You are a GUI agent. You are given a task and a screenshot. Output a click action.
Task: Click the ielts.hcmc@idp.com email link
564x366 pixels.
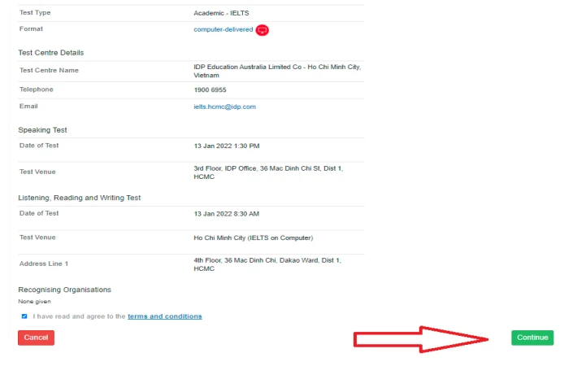click(224, 107)
